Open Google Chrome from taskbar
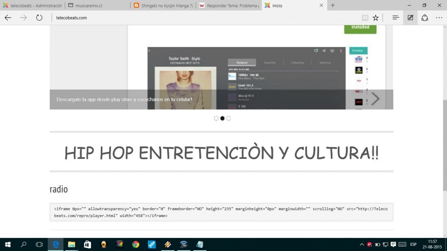 pyautogui.click(x=136, y=245)
